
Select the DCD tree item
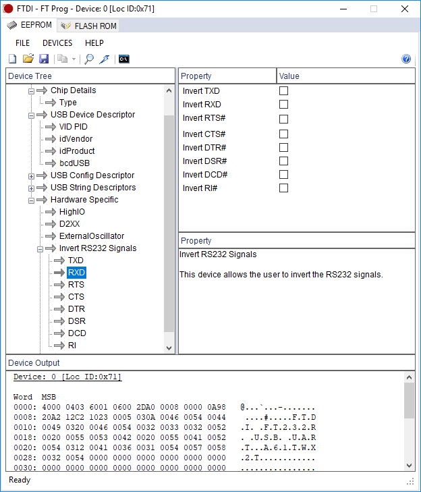(77, 333)
